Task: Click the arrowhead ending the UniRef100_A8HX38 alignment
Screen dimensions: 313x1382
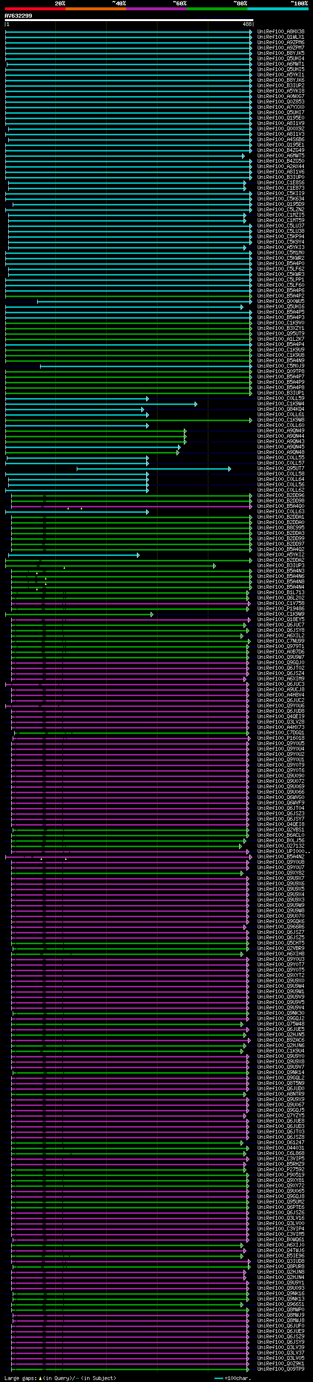Action: (x=251, y=32)
